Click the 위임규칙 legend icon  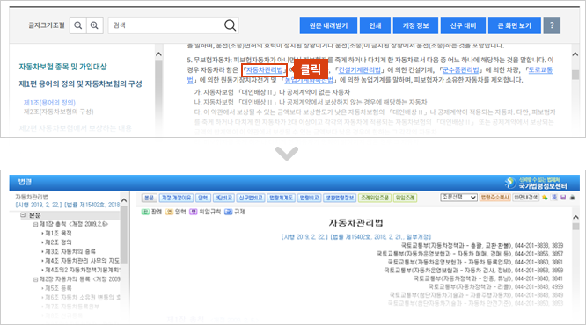coord(194,212)
